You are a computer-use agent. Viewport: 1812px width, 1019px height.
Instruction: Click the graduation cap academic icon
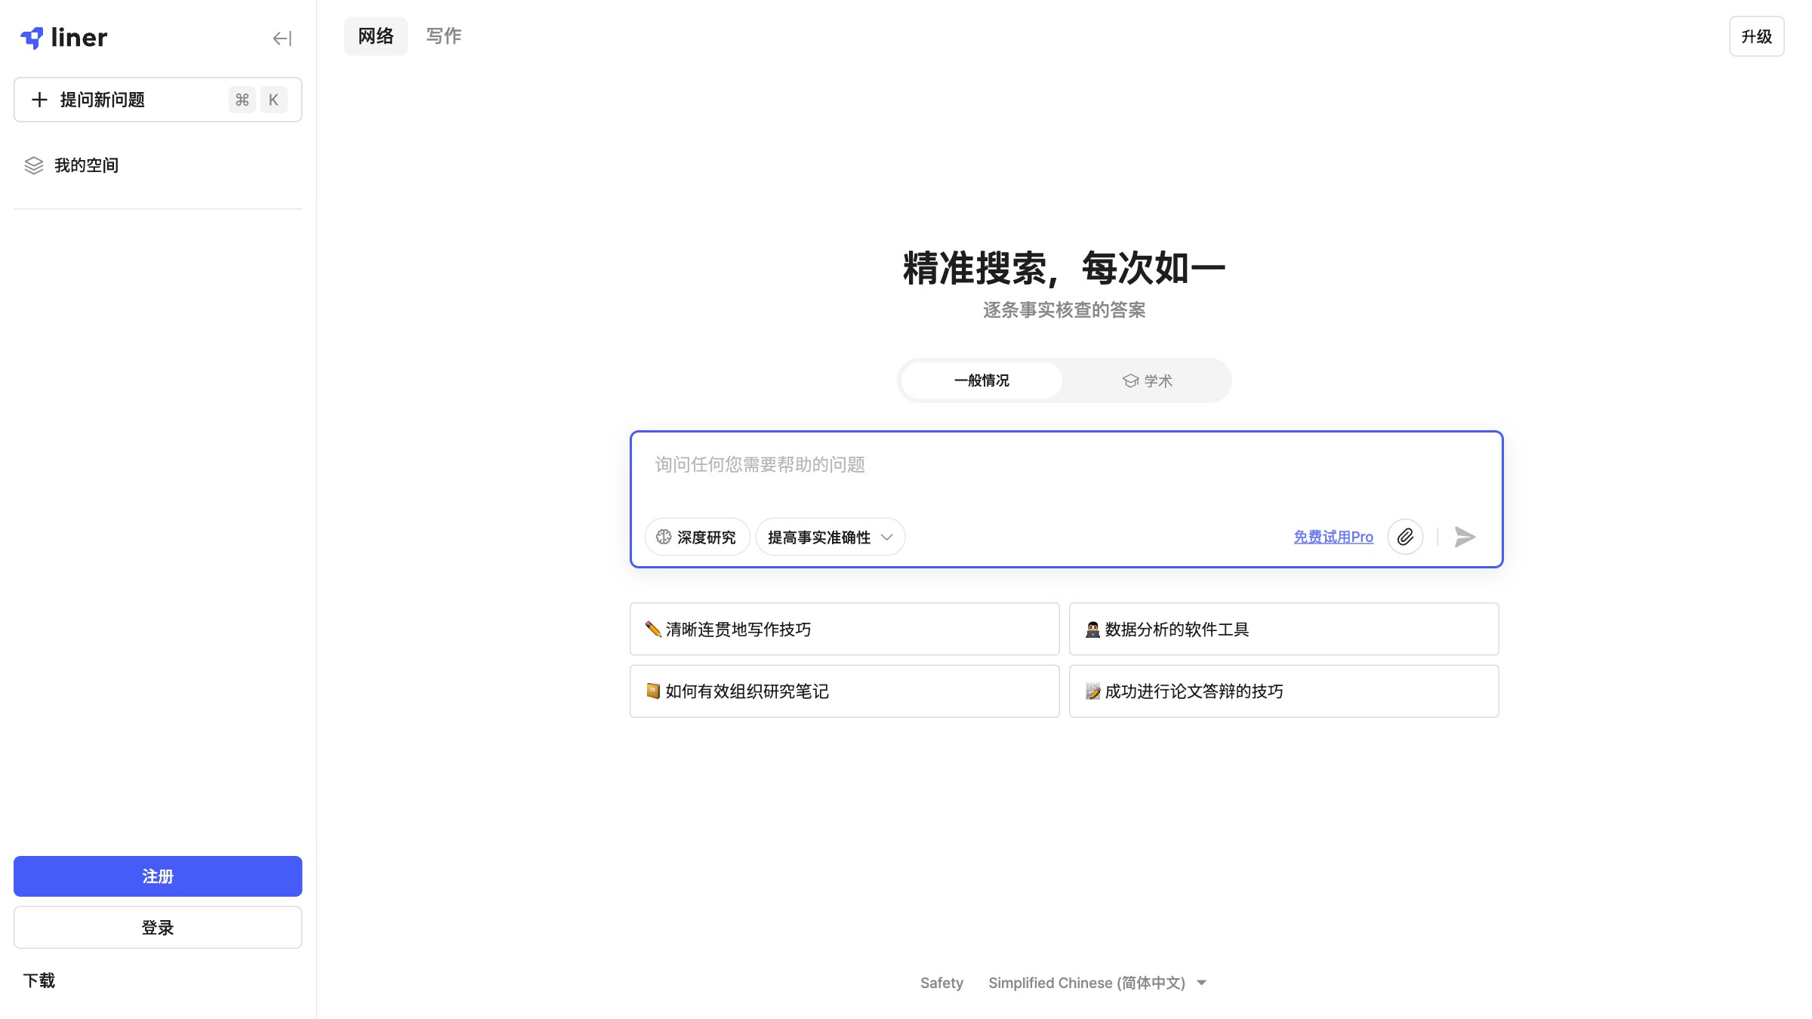(1129, 380)
